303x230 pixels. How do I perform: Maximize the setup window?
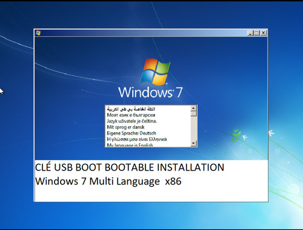pos(256,33)
